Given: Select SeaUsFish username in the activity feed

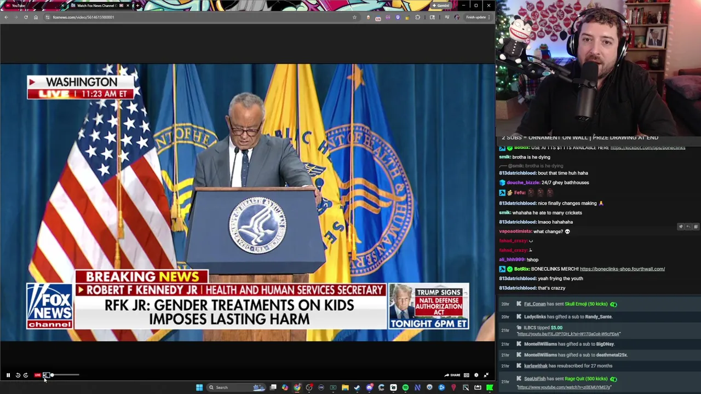Looking at the screenshot, I should [x=535, y=379].
